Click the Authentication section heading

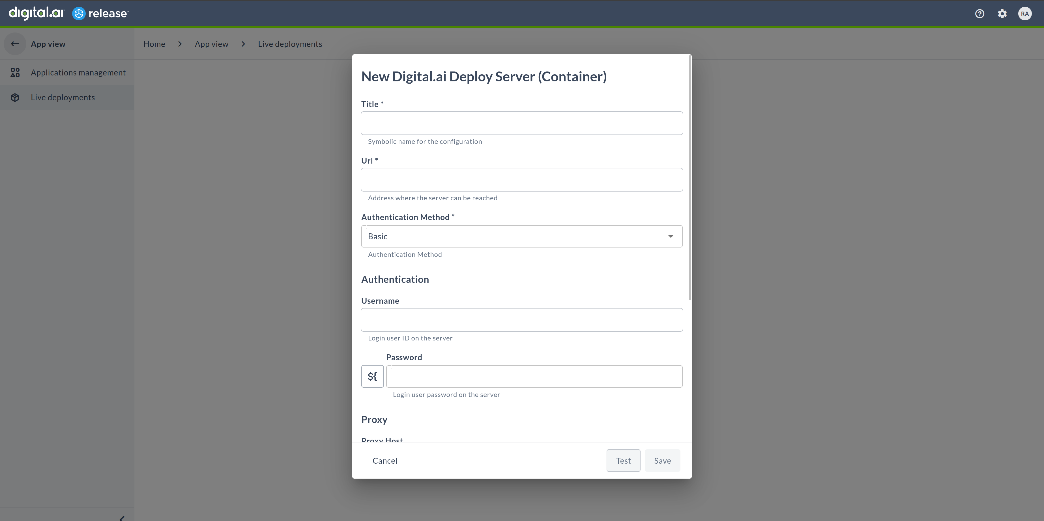click(x=395, y=279)
